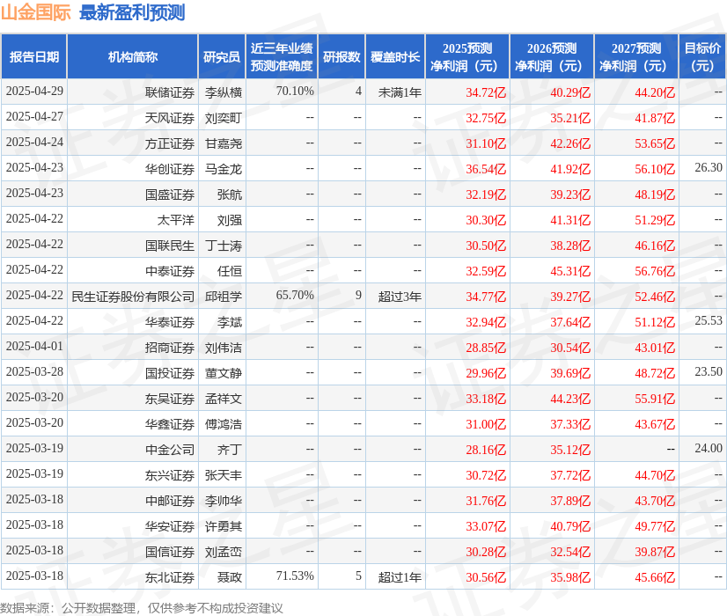Click the 山金国际 title text
The width and height of the screenshot is (727, 616).
(34, 12)
